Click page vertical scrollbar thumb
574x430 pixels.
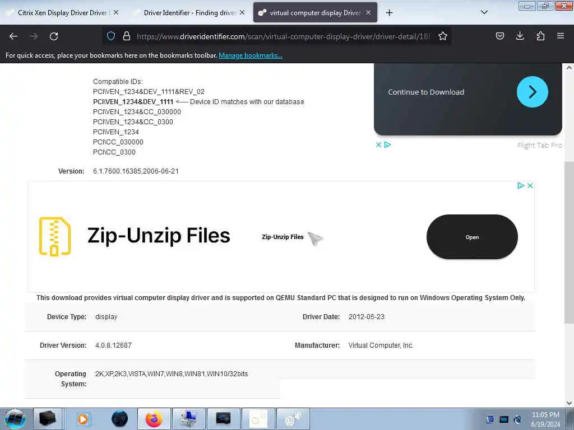[x=569, y=242]
